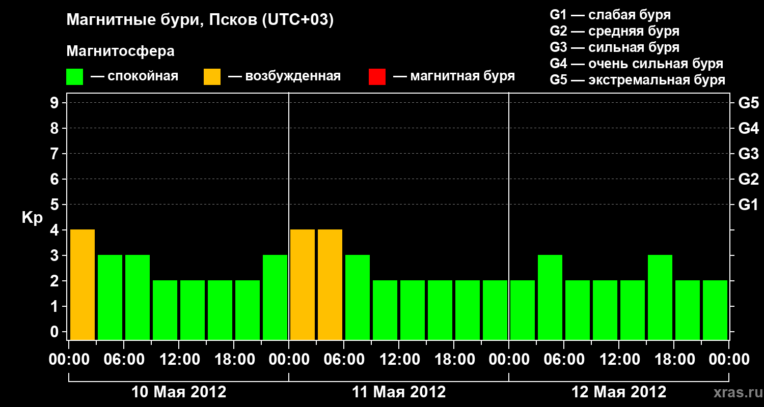Viewport: 764px width, 407px height.
Task: Click the Kp value 0 axis label
Action: click(x=55, y=332)
